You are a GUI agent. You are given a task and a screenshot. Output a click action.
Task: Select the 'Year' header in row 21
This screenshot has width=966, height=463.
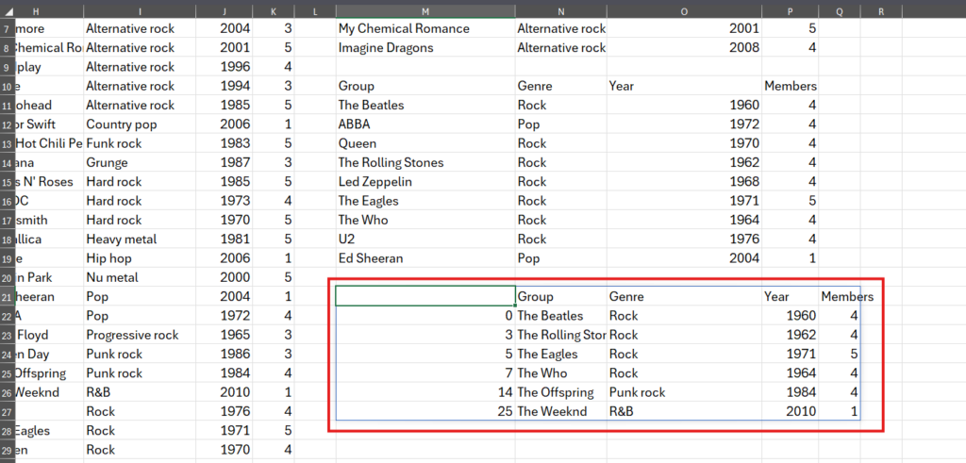[791, 297]
